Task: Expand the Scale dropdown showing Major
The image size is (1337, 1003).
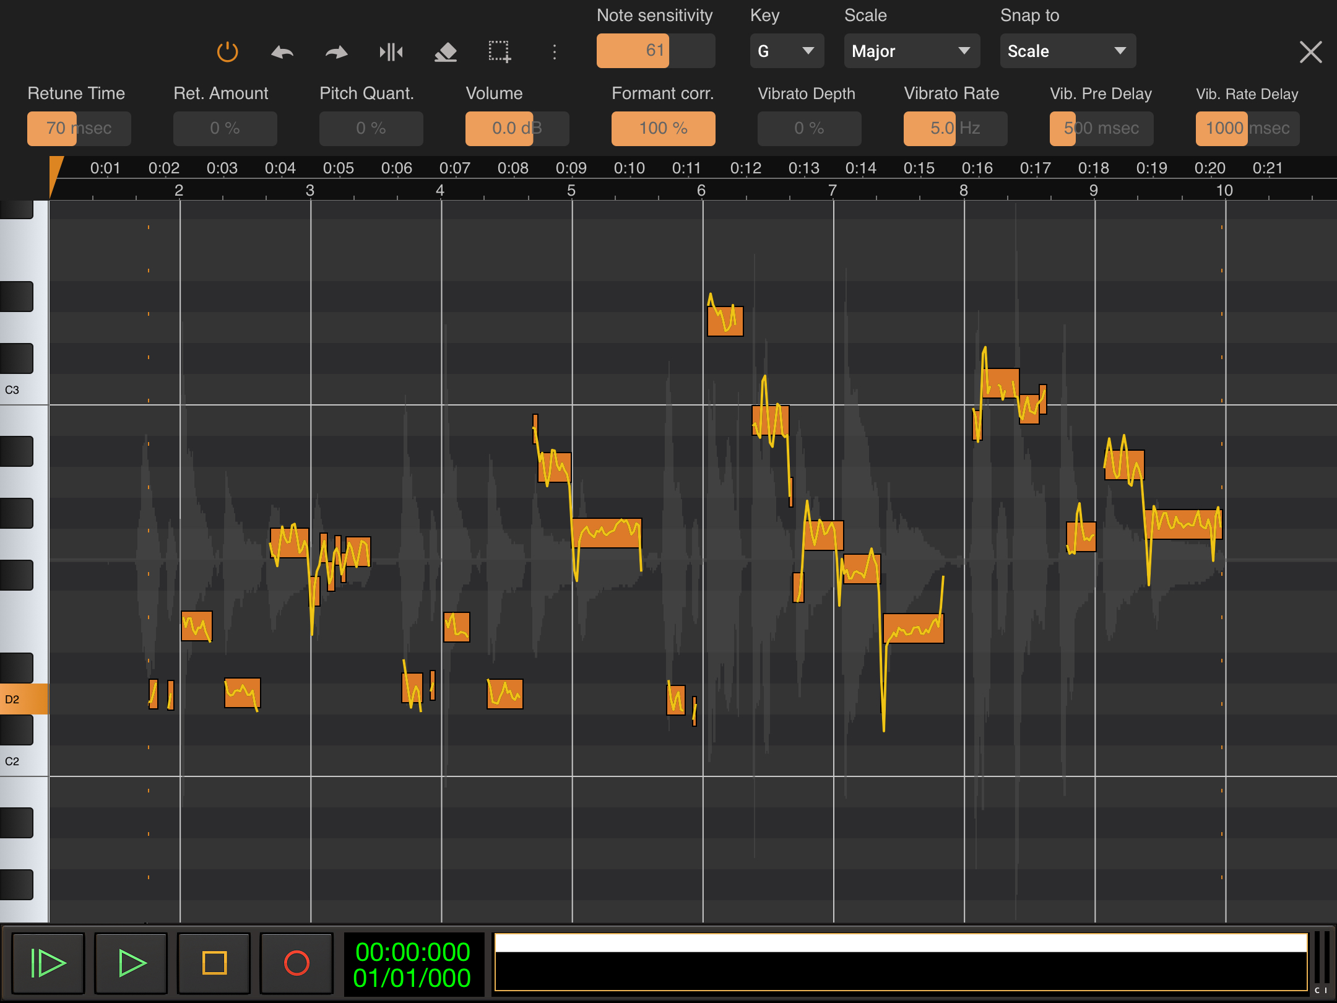Action: tap(911, 51)
